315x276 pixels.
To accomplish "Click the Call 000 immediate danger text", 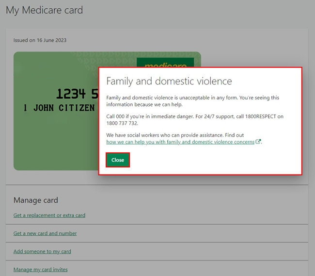I will [150, 116].
